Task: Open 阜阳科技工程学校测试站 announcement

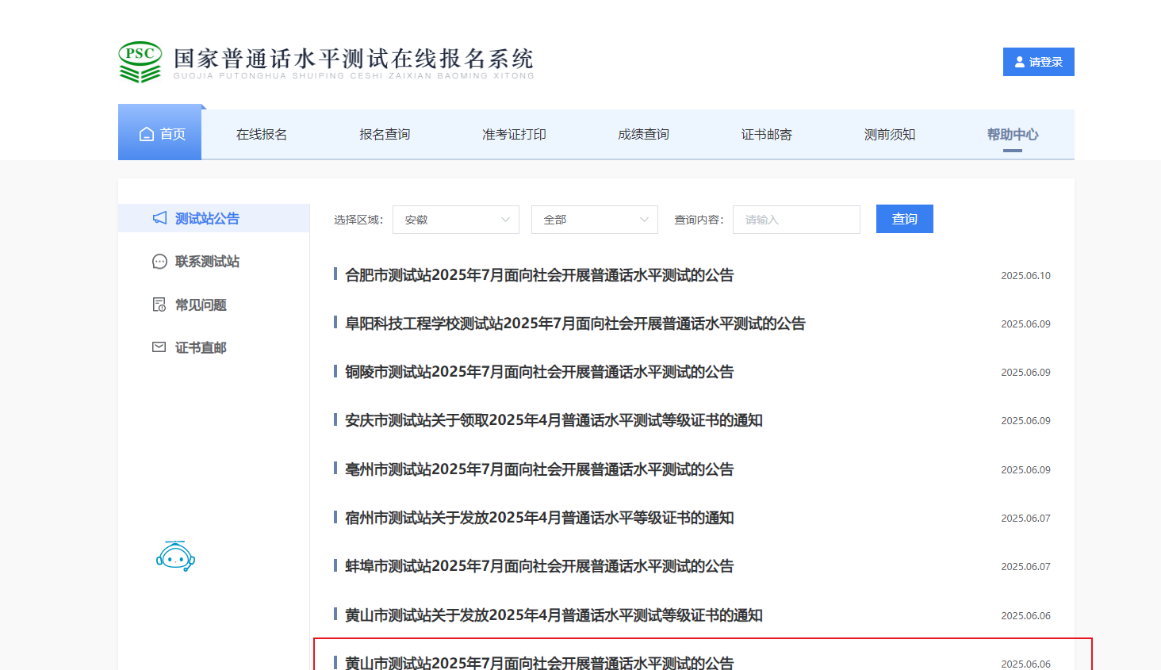Action: [x=575, y=324]
